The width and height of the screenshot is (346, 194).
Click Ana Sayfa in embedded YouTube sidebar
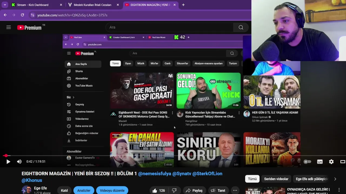[x=83, y=64]
